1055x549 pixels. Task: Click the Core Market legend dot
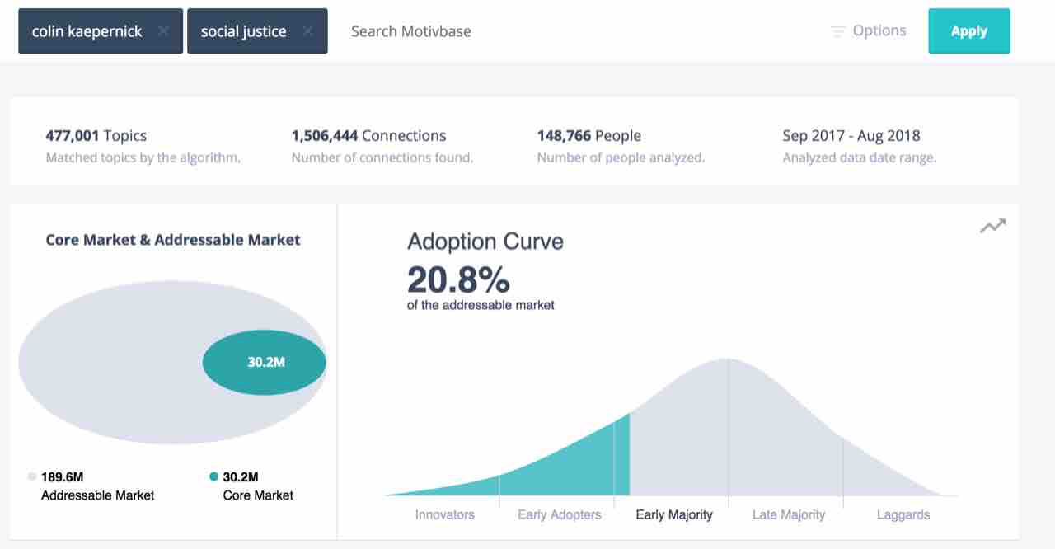(214, 476)
